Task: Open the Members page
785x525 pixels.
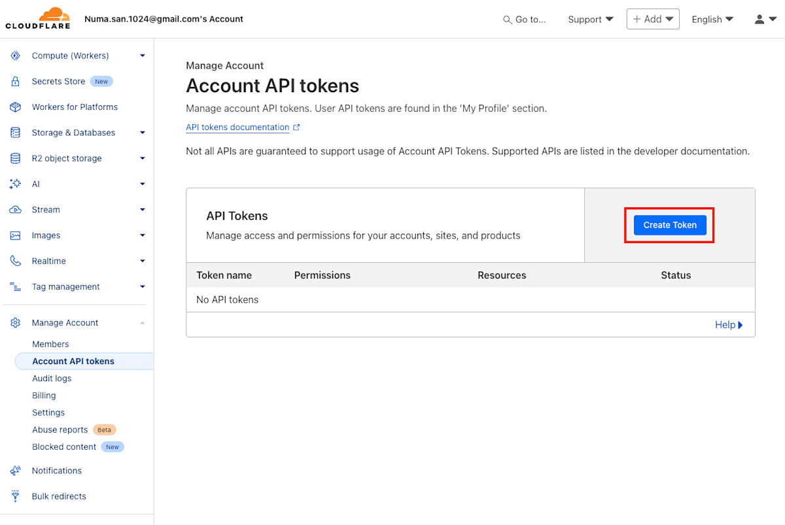Action: tap(50, 344)
